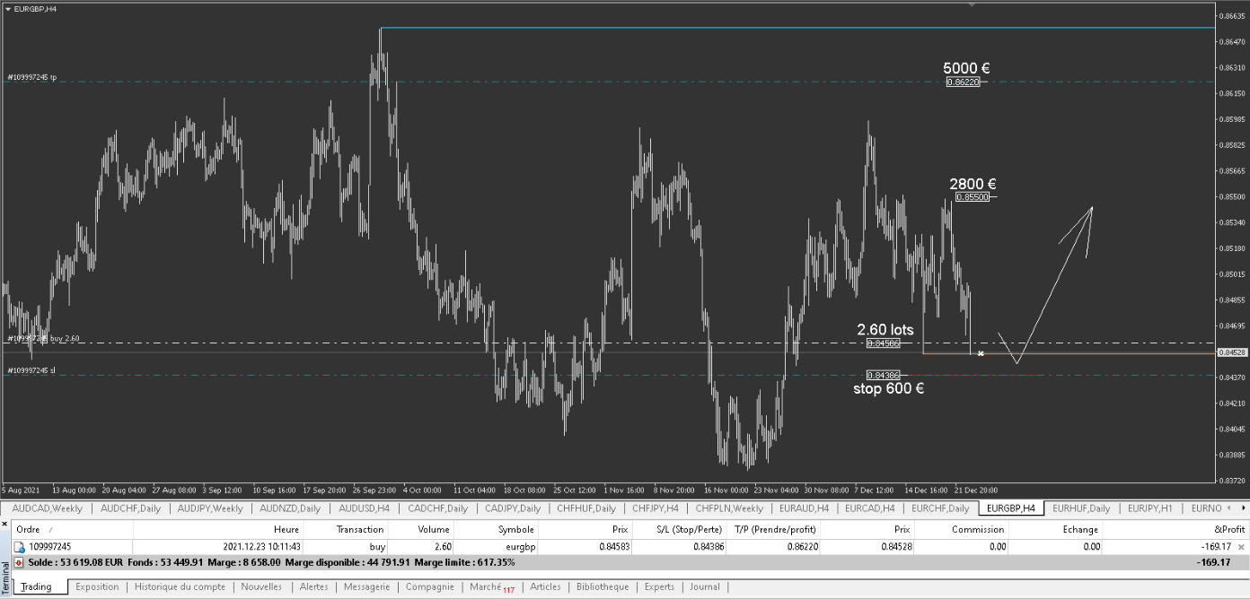Switch to the EURCAD,H4 chart tab

coord(869,508)
